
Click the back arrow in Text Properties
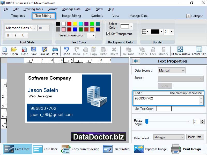click(136, 61)
